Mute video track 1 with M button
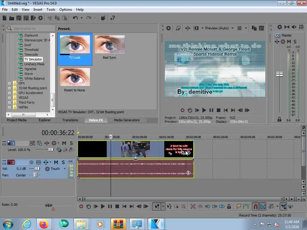Image resolution: width=307 pixels, height=230 pixels. (64, 143)
